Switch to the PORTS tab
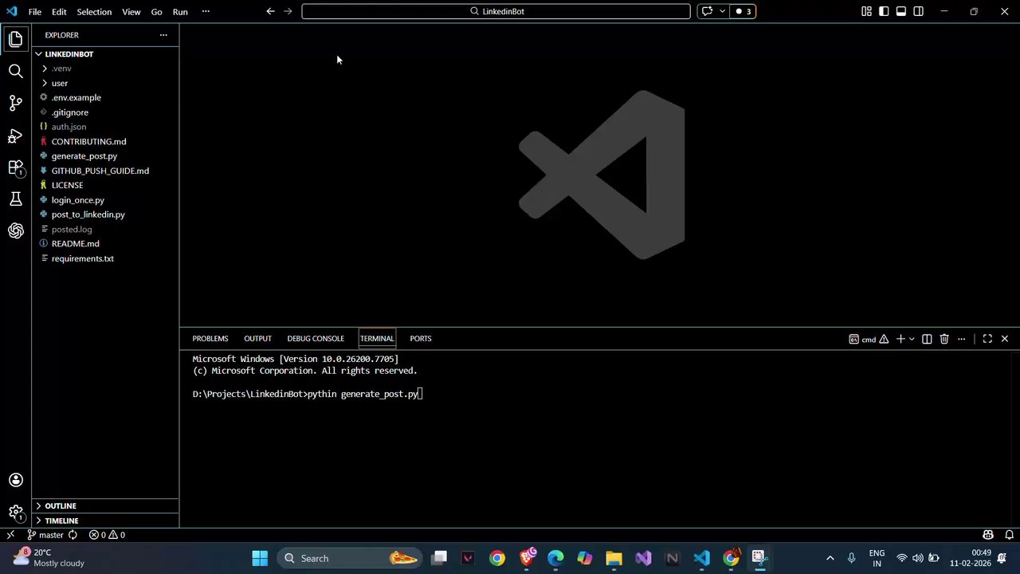 (x=421, y=339)
